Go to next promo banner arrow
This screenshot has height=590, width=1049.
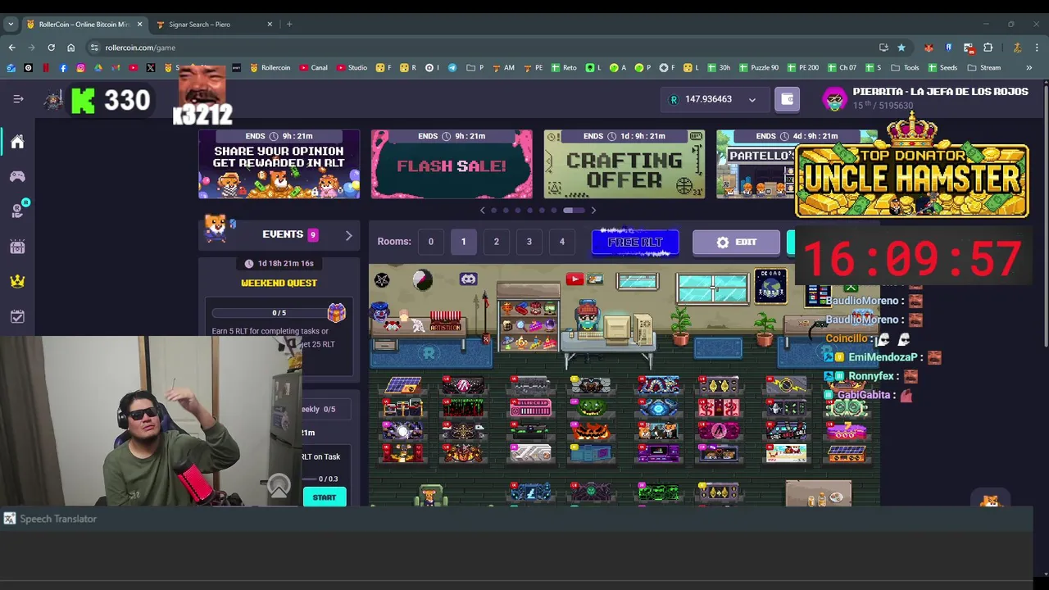[593, 211]
